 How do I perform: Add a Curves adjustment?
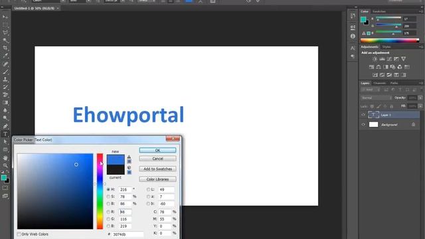point(389,59)
